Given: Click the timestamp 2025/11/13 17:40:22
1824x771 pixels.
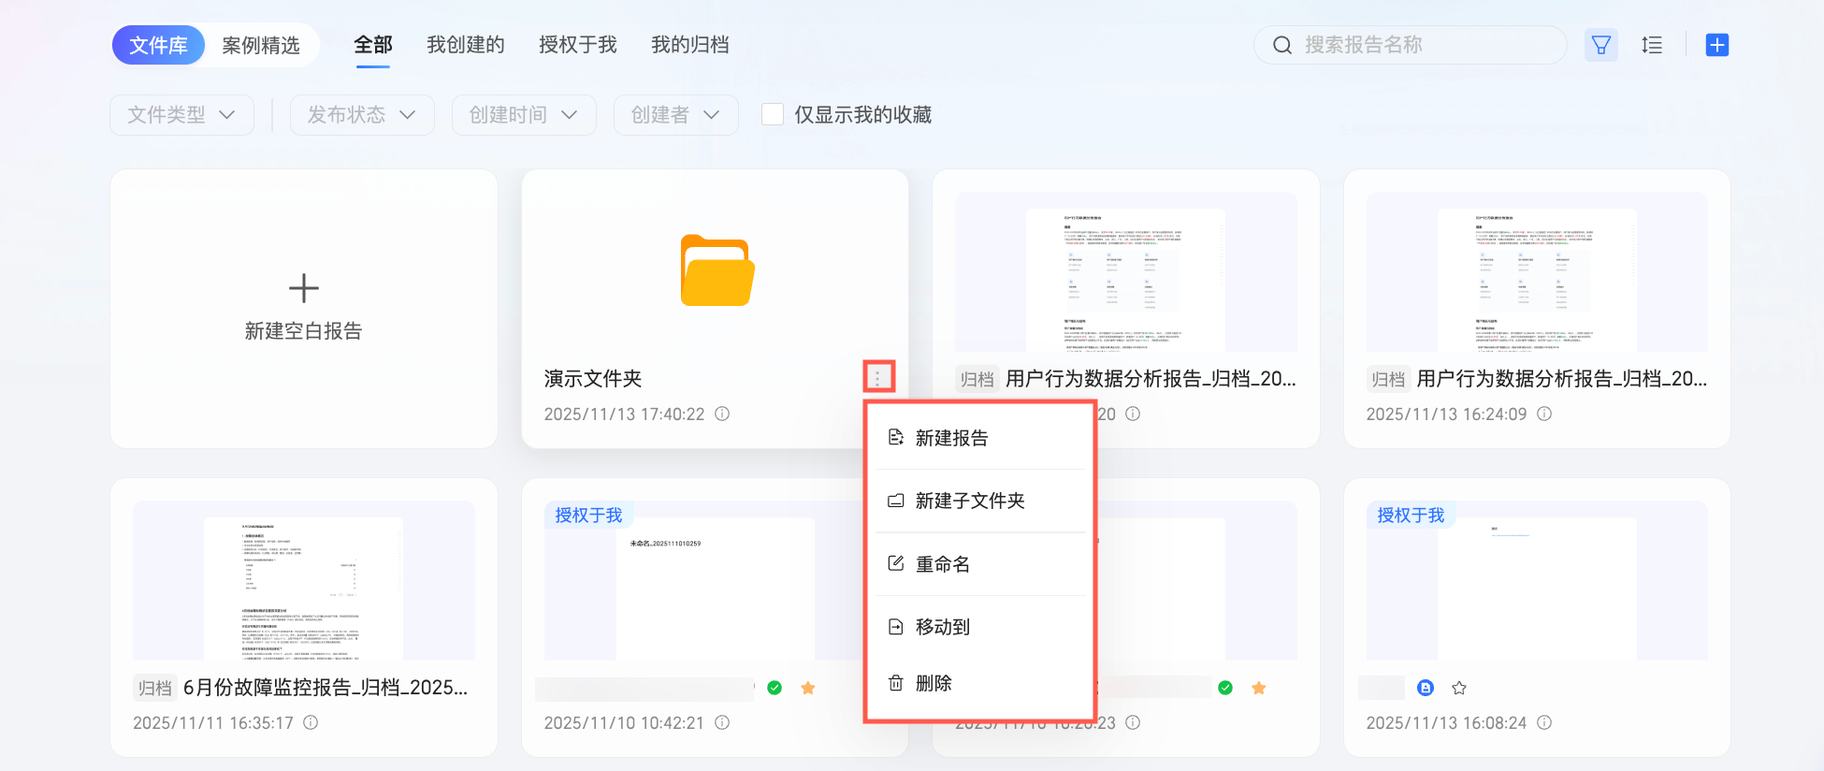Looking at the screenshot, I should coord(624,414).
